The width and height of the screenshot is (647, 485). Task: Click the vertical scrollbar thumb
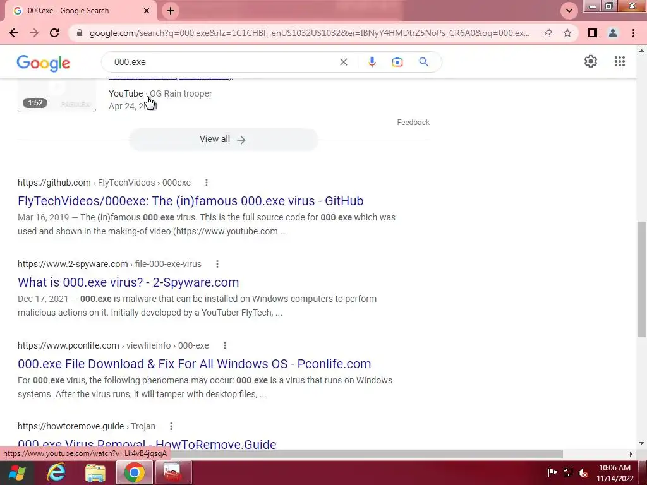641,279
